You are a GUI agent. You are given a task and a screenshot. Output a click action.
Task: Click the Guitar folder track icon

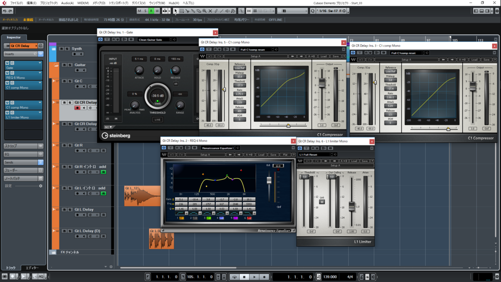(x=56, y=65)
